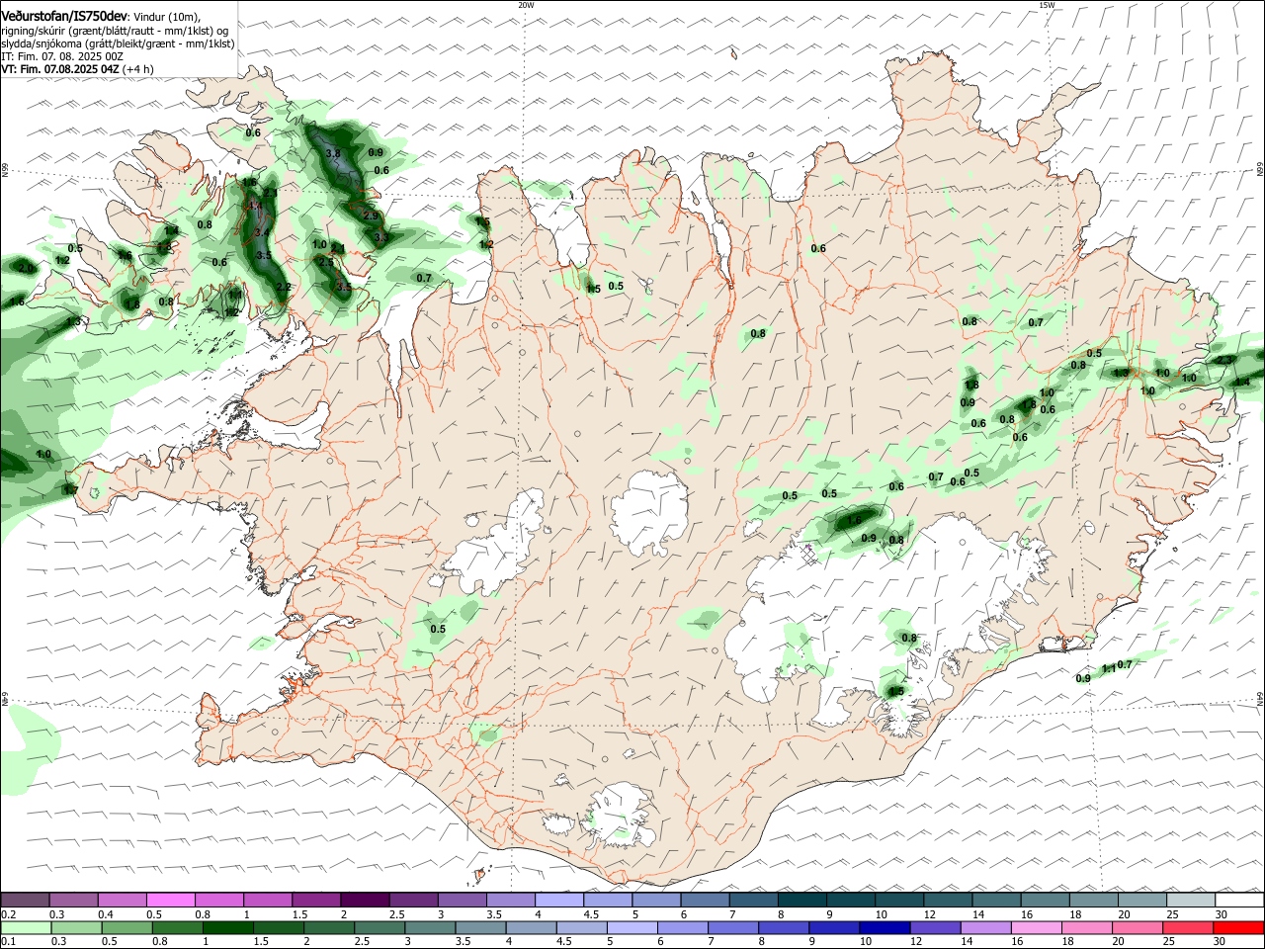
Task: Click the 3.4 precipitation value in Westfjords
Action: tap(262, 232)
